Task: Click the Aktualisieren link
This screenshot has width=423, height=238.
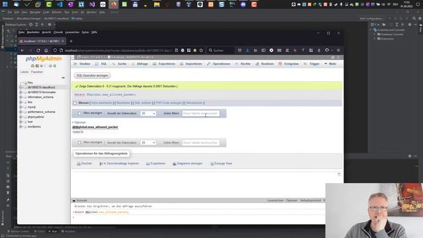Action: (194, 103)
